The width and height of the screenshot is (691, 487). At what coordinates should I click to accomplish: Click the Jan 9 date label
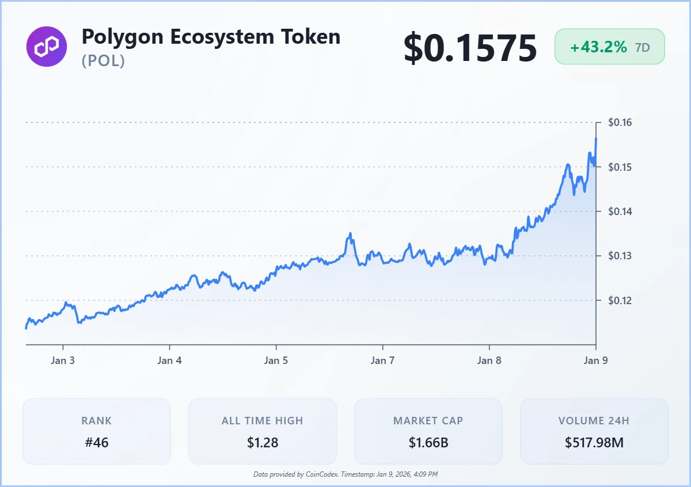pyautogui.click(x=596, y=361)
